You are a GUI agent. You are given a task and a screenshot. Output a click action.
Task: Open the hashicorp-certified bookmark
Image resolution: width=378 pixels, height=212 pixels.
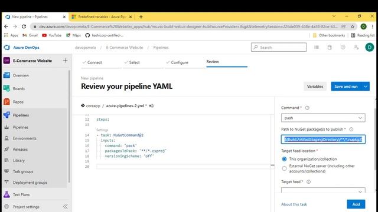coord(105,35)
